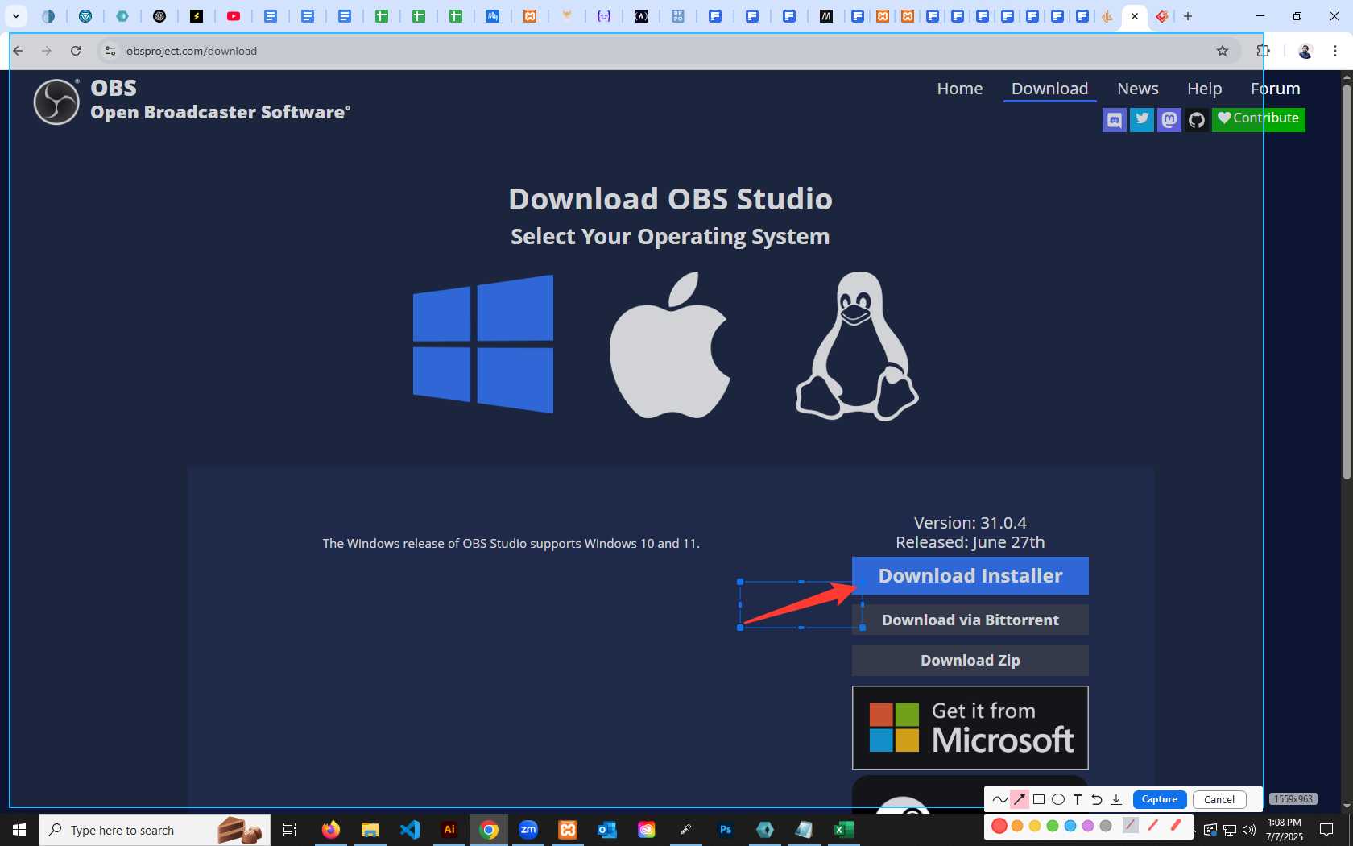1353x846 pixels.
Task: Open Chrome's three-dot menu
Action: pos(1335,51)
